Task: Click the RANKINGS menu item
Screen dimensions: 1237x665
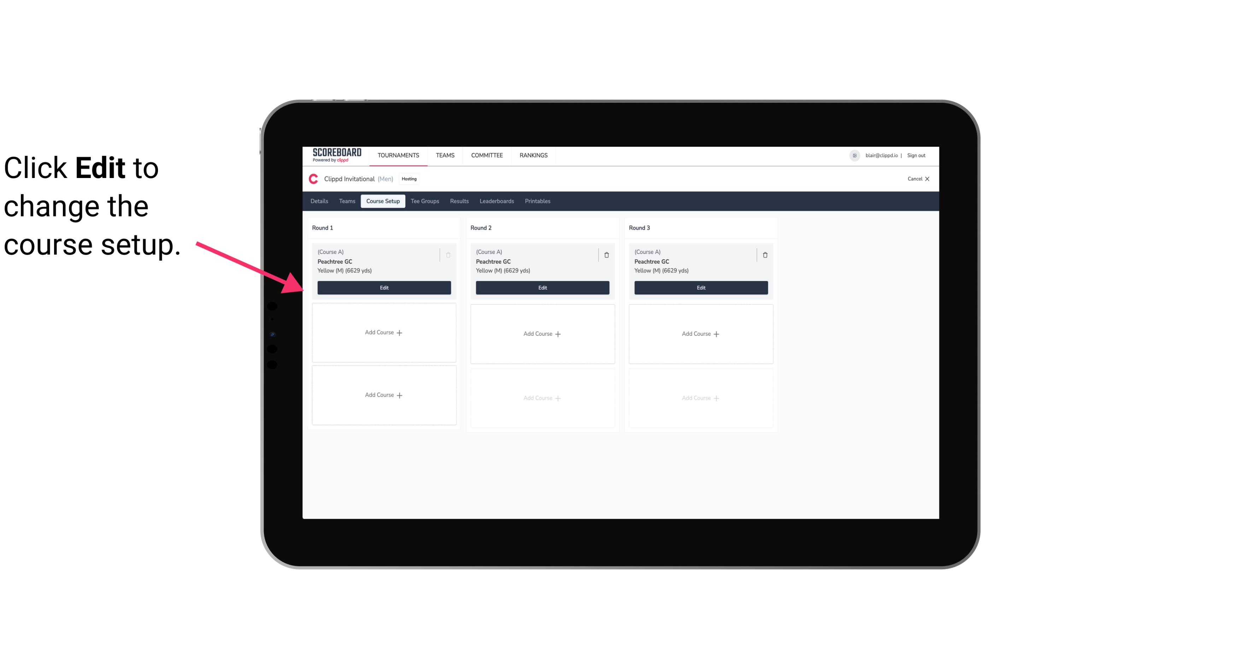Action: click(x=533, y=155)
